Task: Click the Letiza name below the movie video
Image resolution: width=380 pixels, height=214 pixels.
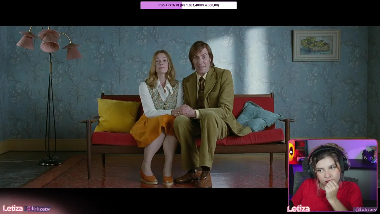Action: tap(13, 208)
